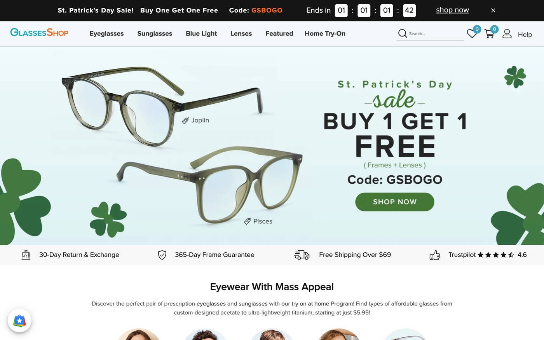
Task: Open the Eyeglasses menu
Action: tap(106, 33)
